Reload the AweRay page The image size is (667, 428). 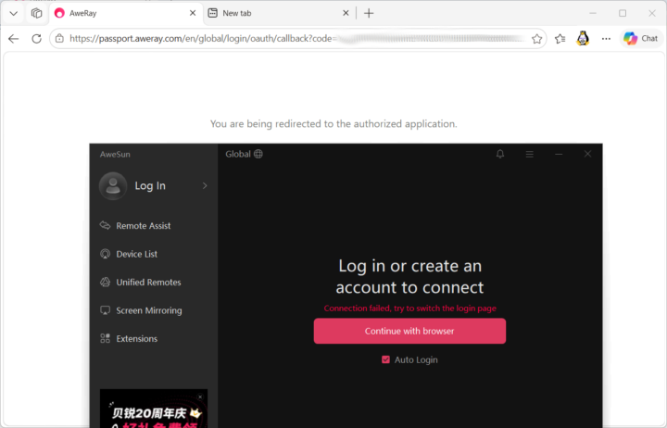(x=36, y=39)
